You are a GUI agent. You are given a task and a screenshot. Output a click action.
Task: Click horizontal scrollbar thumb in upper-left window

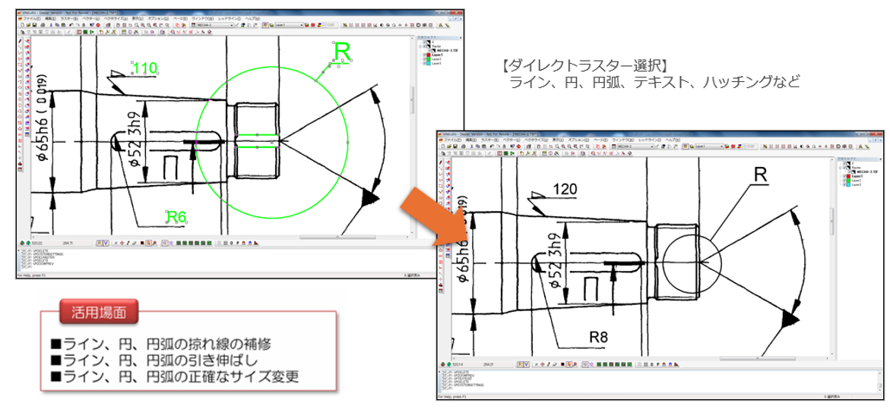pos(337,237)
